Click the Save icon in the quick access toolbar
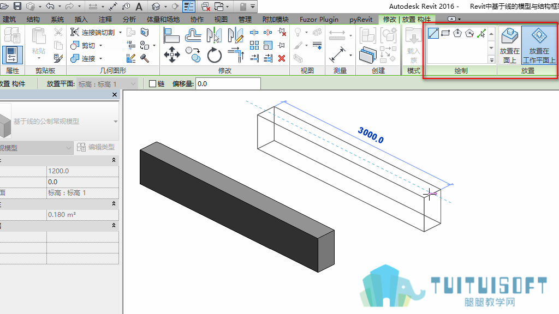 pos(17,6)
